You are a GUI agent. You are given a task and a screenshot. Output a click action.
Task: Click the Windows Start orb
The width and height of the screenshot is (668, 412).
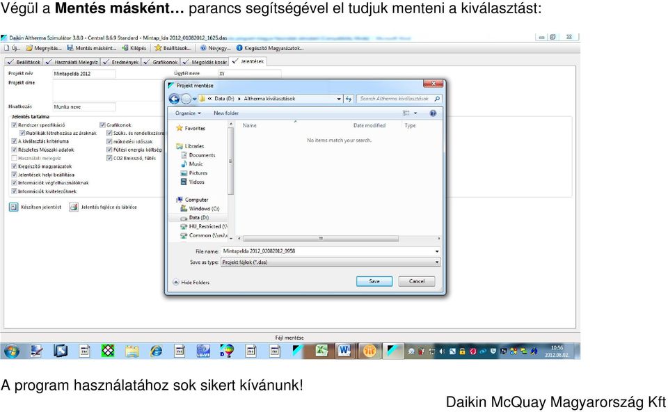point(12,351)
